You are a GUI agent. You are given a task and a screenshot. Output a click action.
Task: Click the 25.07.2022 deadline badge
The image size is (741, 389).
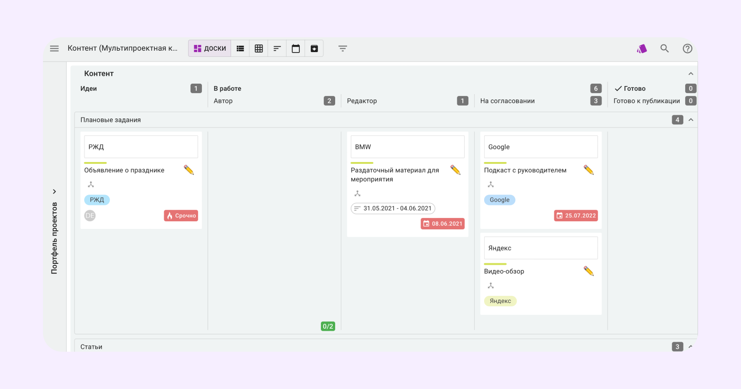[x=576, y=216]
